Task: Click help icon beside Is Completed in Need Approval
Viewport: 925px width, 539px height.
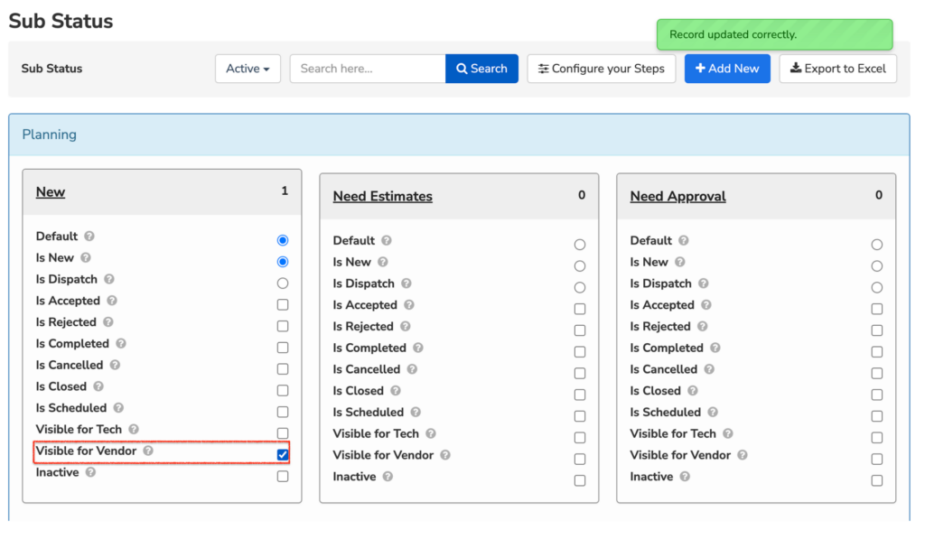Action: [x=715, y=348]
